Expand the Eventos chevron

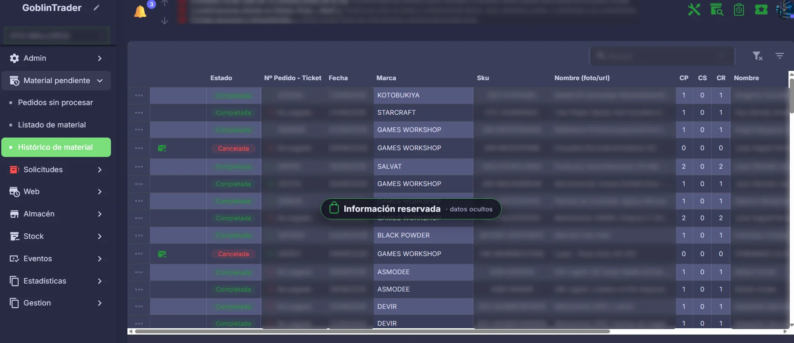pos(100,259)
